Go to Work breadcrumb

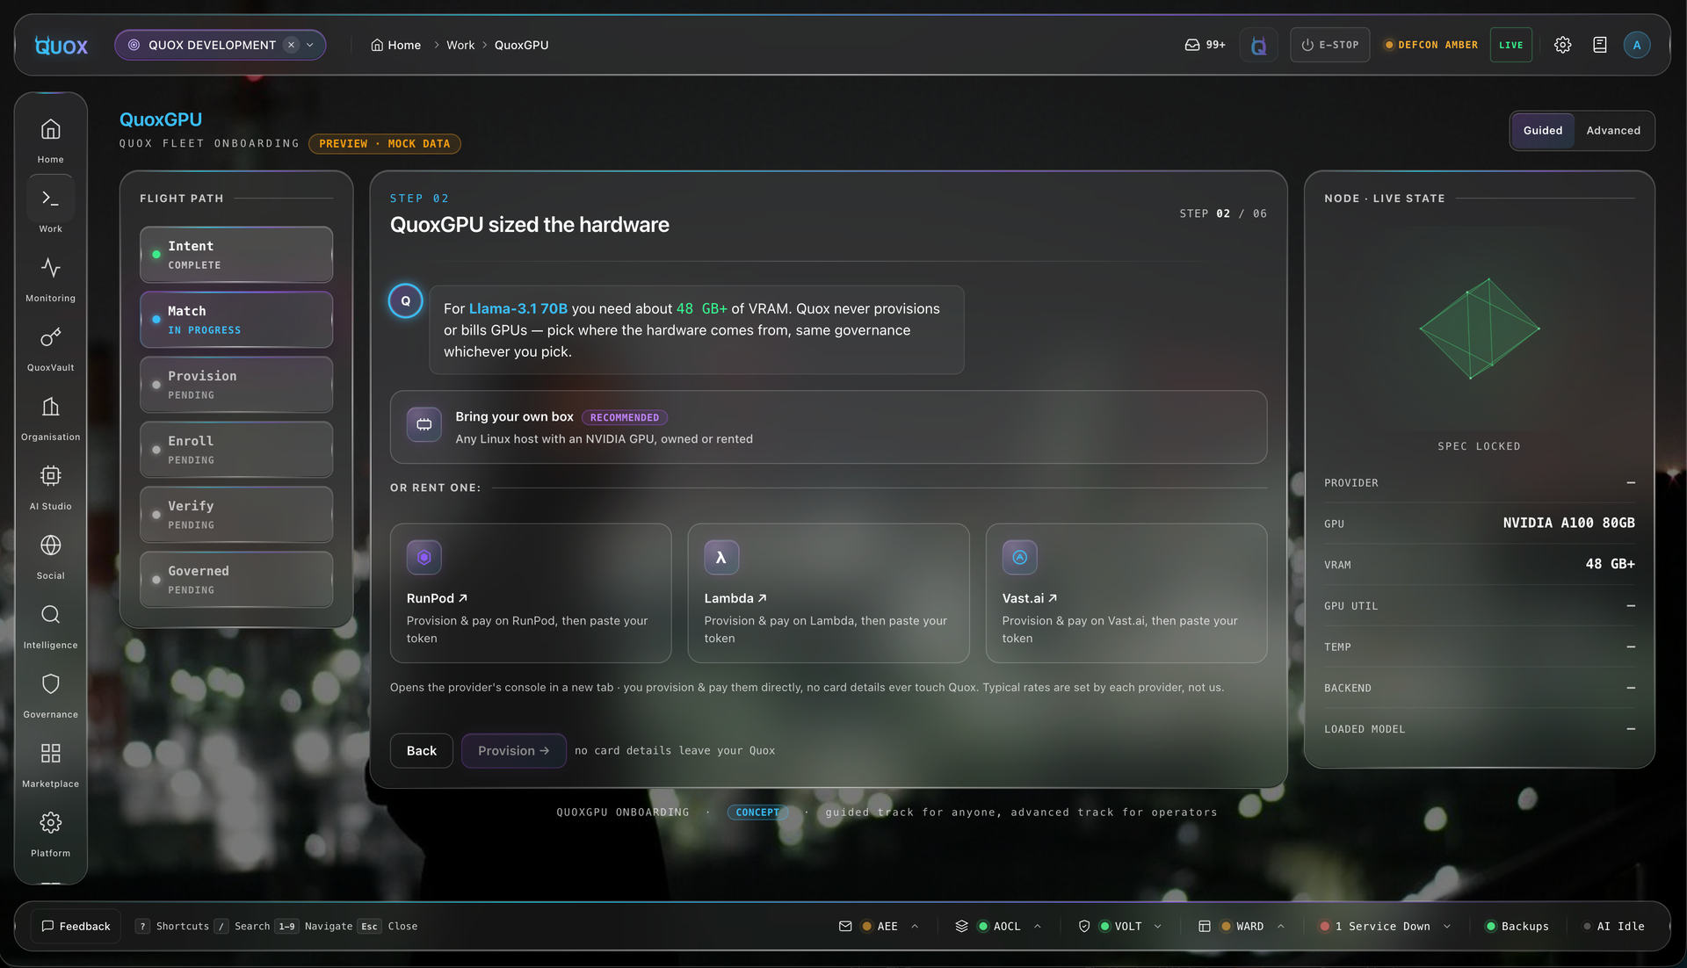[x=460, y=45]
